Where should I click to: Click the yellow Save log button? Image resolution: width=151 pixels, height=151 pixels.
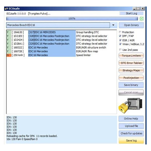click(x=131, y=141)
